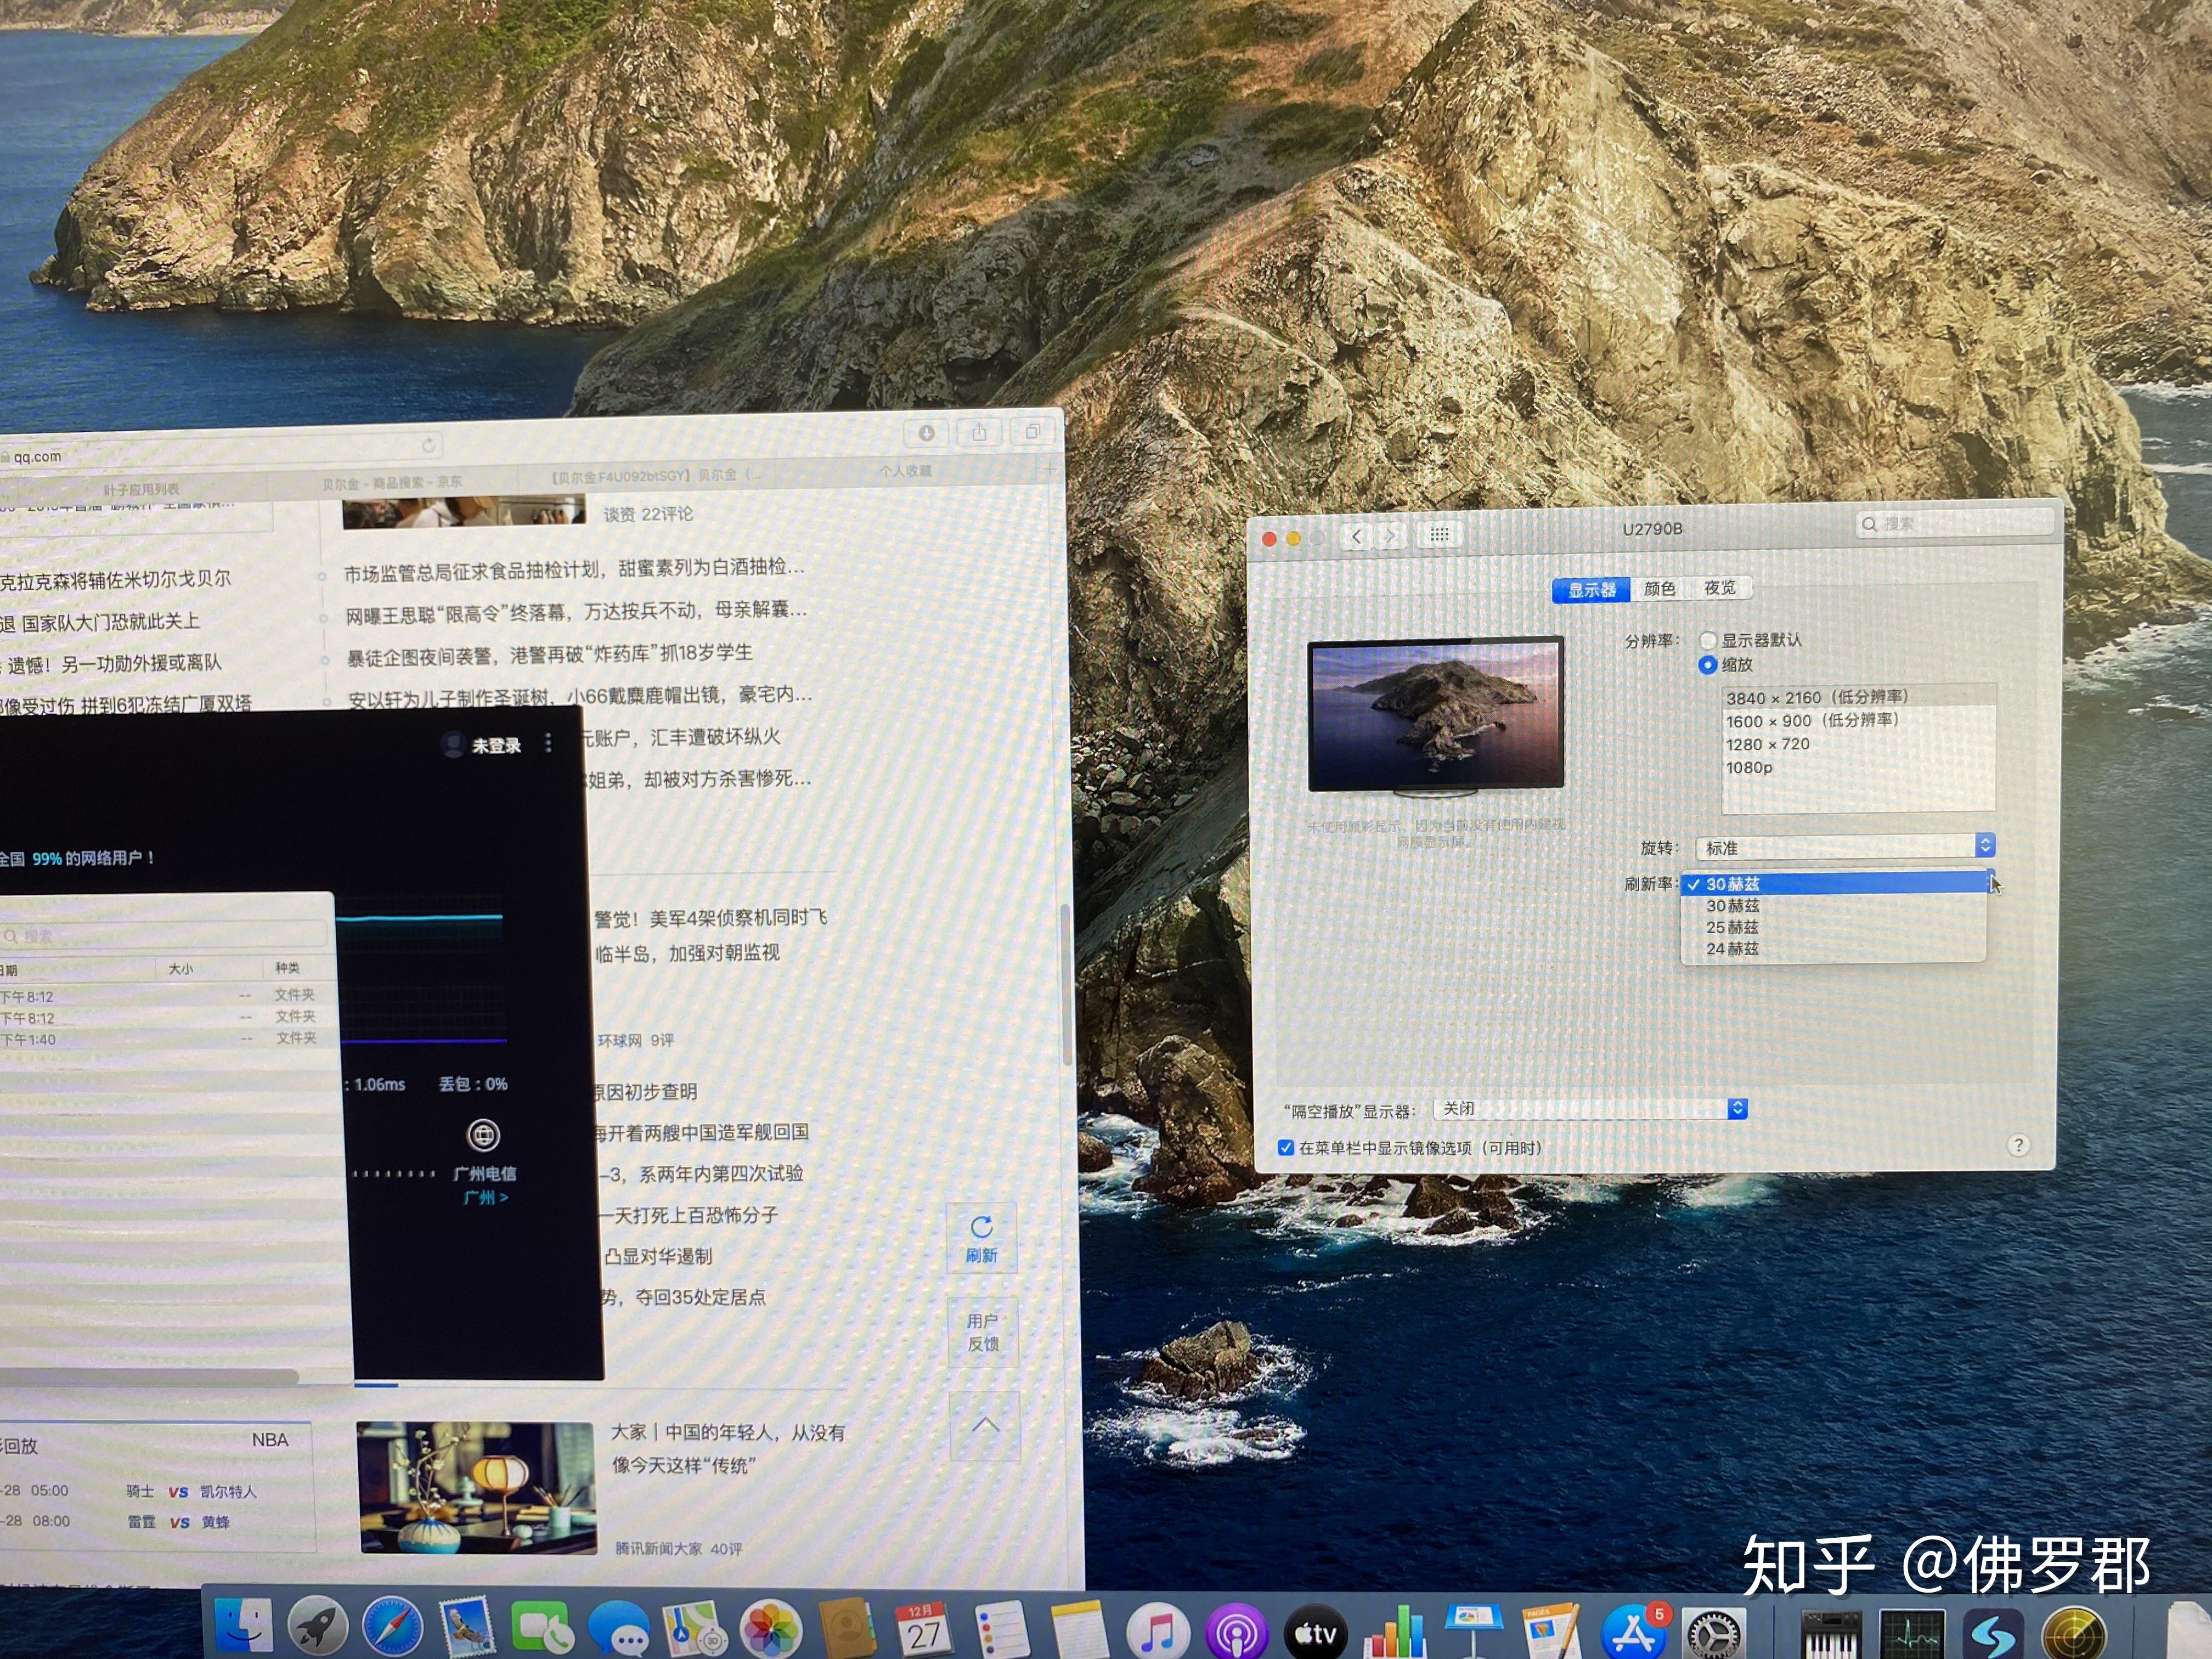Viewport: 2212px width, 1659px height.
Task: Open Notes icon in Dock
Action: 1079,1630
